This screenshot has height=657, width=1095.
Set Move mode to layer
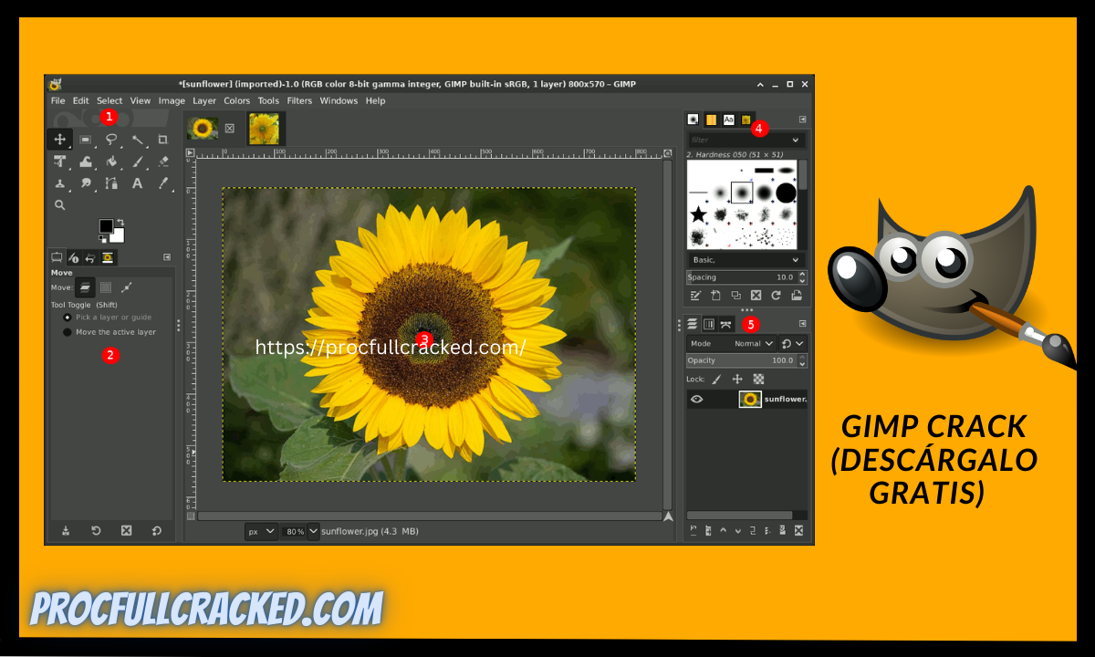(x=85, y=287)
